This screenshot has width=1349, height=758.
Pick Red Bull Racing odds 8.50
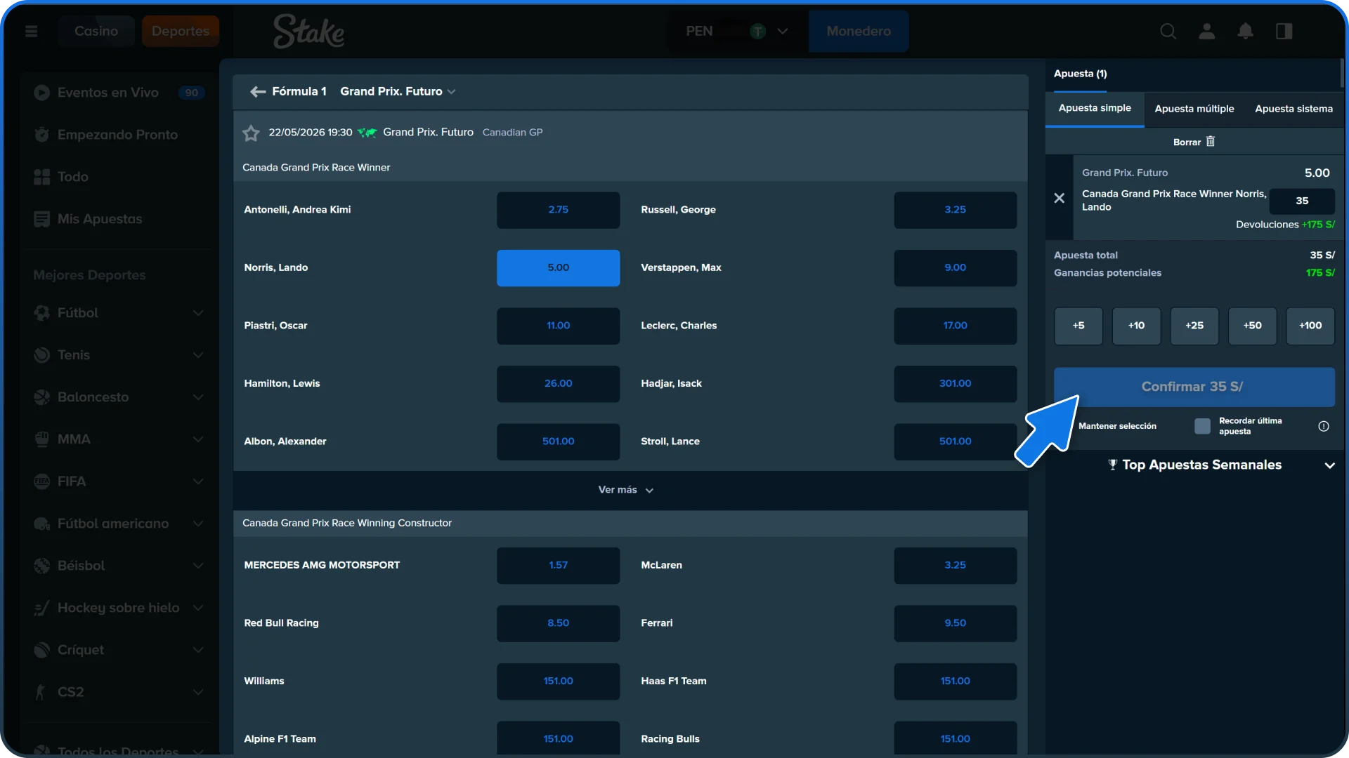coord(558,623)
